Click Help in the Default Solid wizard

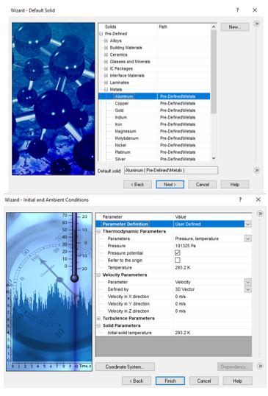point(235,185)
